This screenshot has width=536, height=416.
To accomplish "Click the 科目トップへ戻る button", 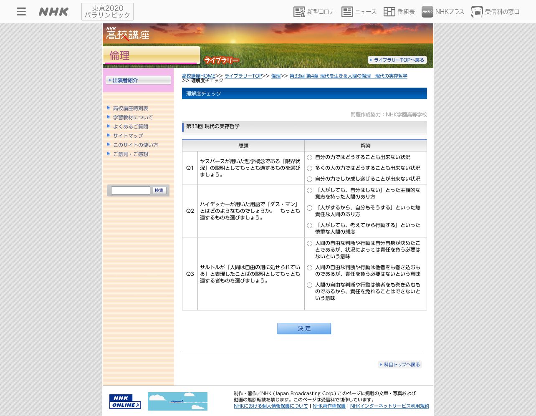I will (x=400, y=365).
